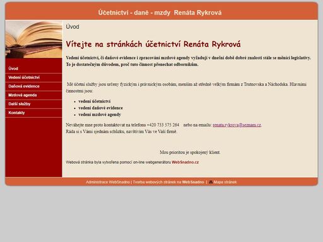Click the Úvod page title text
Image resolution: width=323 pixels, height=242 pixels.
pyautogui.click(x=73, y=27)
